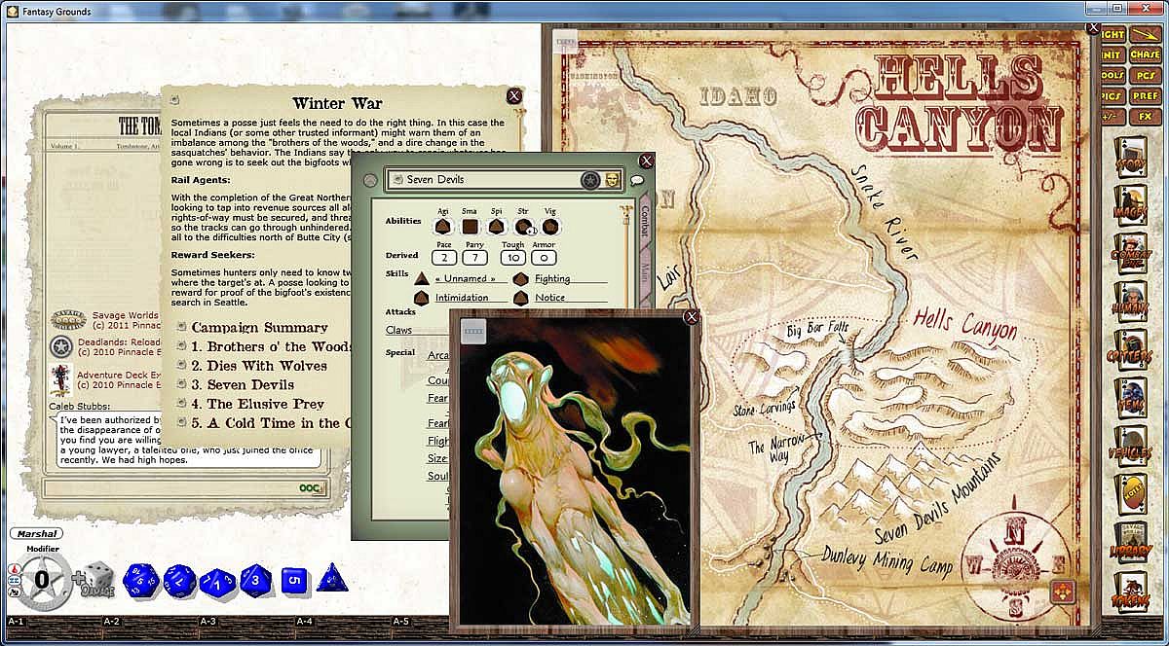Open the Tokens sidebar card
Image resolution: width=1169 pixels, height=646 pixels.
coord(1130,592)
